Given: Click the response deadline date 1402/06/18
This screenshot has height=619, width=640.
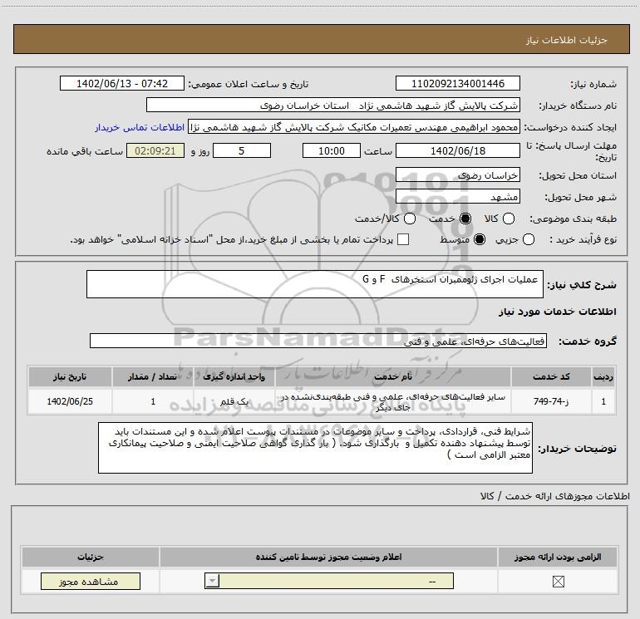Looking at the screenshot, I should click(457, 150).
